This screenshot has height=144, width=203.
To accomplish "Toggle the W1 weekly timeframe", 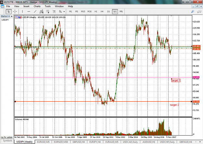I will pyautogui.click(x=115, y=11).
